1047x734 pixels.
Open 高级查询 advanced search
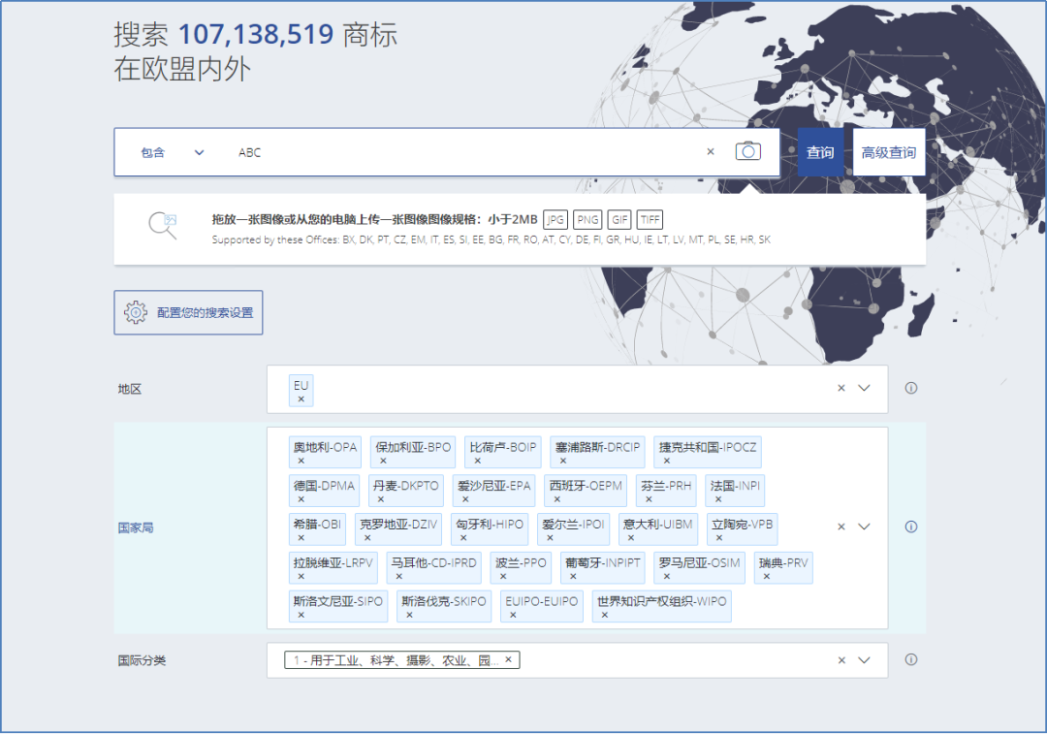(888, 152)
